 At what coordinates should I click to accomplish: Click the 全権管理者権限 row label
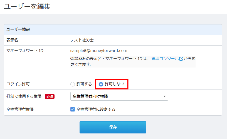[20, 109]
